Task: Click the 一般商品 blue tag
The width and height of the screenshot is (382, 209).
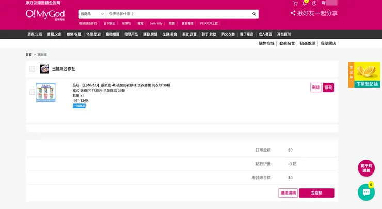Action: (x=79, y=106)
